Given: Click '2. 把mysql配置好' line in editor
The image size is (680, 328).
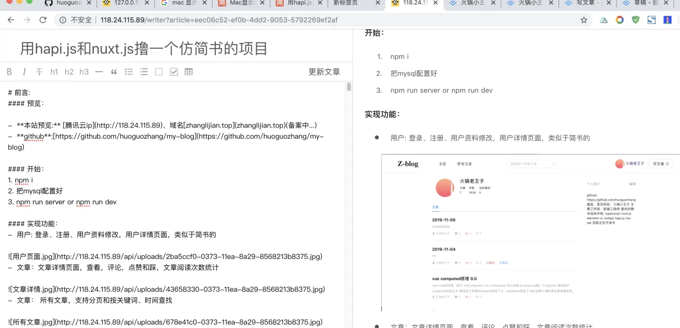Looking at the screenshot, I should point(35,191).
